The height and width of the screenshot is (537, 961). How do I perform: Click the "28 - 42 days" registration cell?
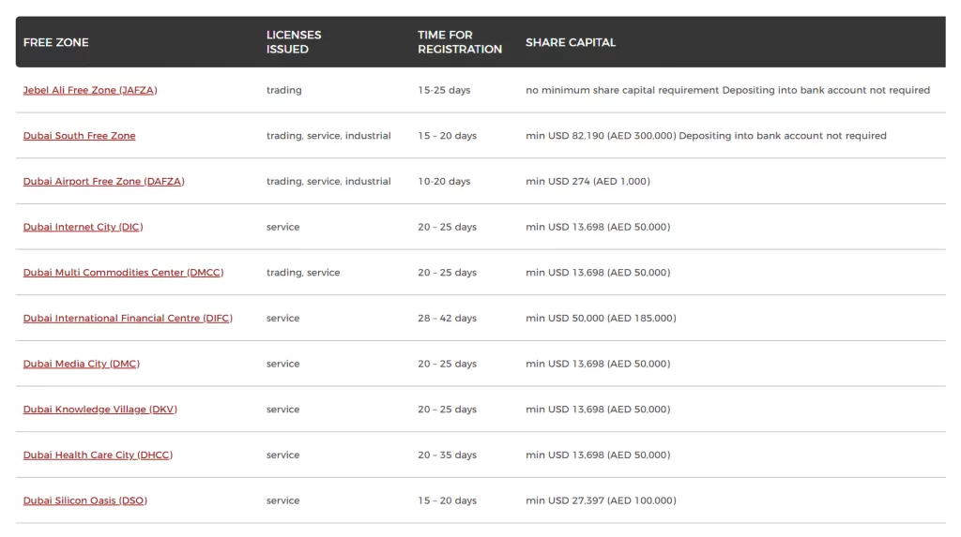[x=447, y=319]
